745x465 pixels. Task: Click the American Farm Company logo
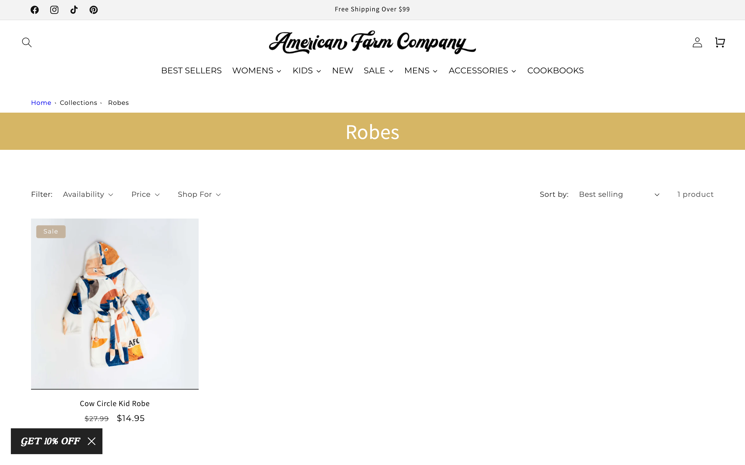pos(373,42)
